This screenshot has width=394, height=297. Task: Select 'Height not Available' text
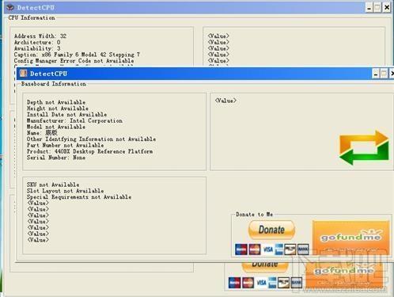click(x=58, y=109)
